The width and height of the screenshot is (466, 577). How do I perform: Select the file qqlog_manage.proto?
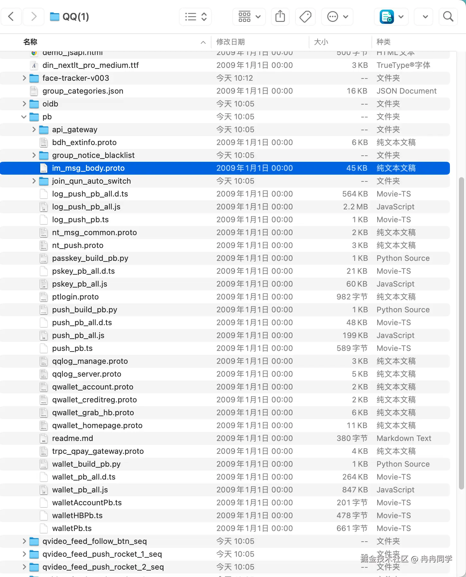click(x=225, y=361)
